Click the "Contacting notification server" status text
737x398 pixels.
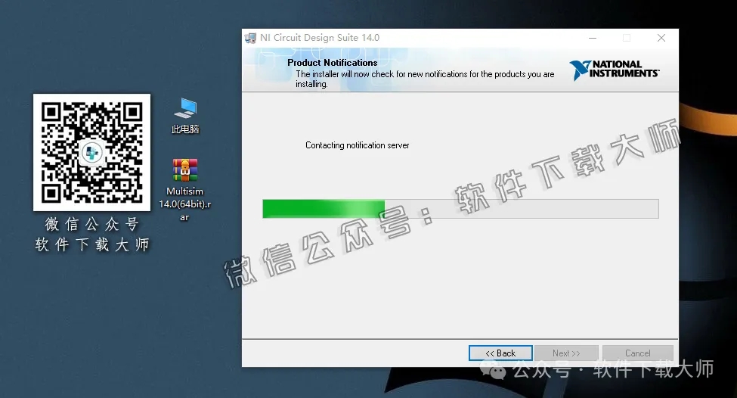357,145
